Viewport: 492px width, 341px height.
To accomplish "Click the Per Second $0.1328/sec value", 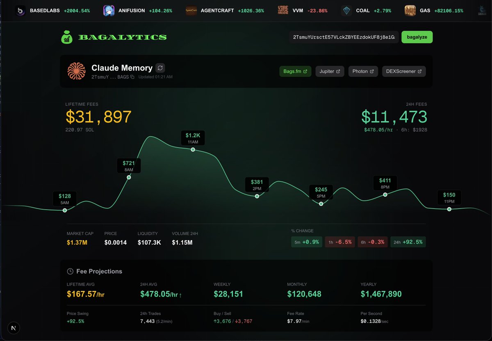I will coord(374,321).
